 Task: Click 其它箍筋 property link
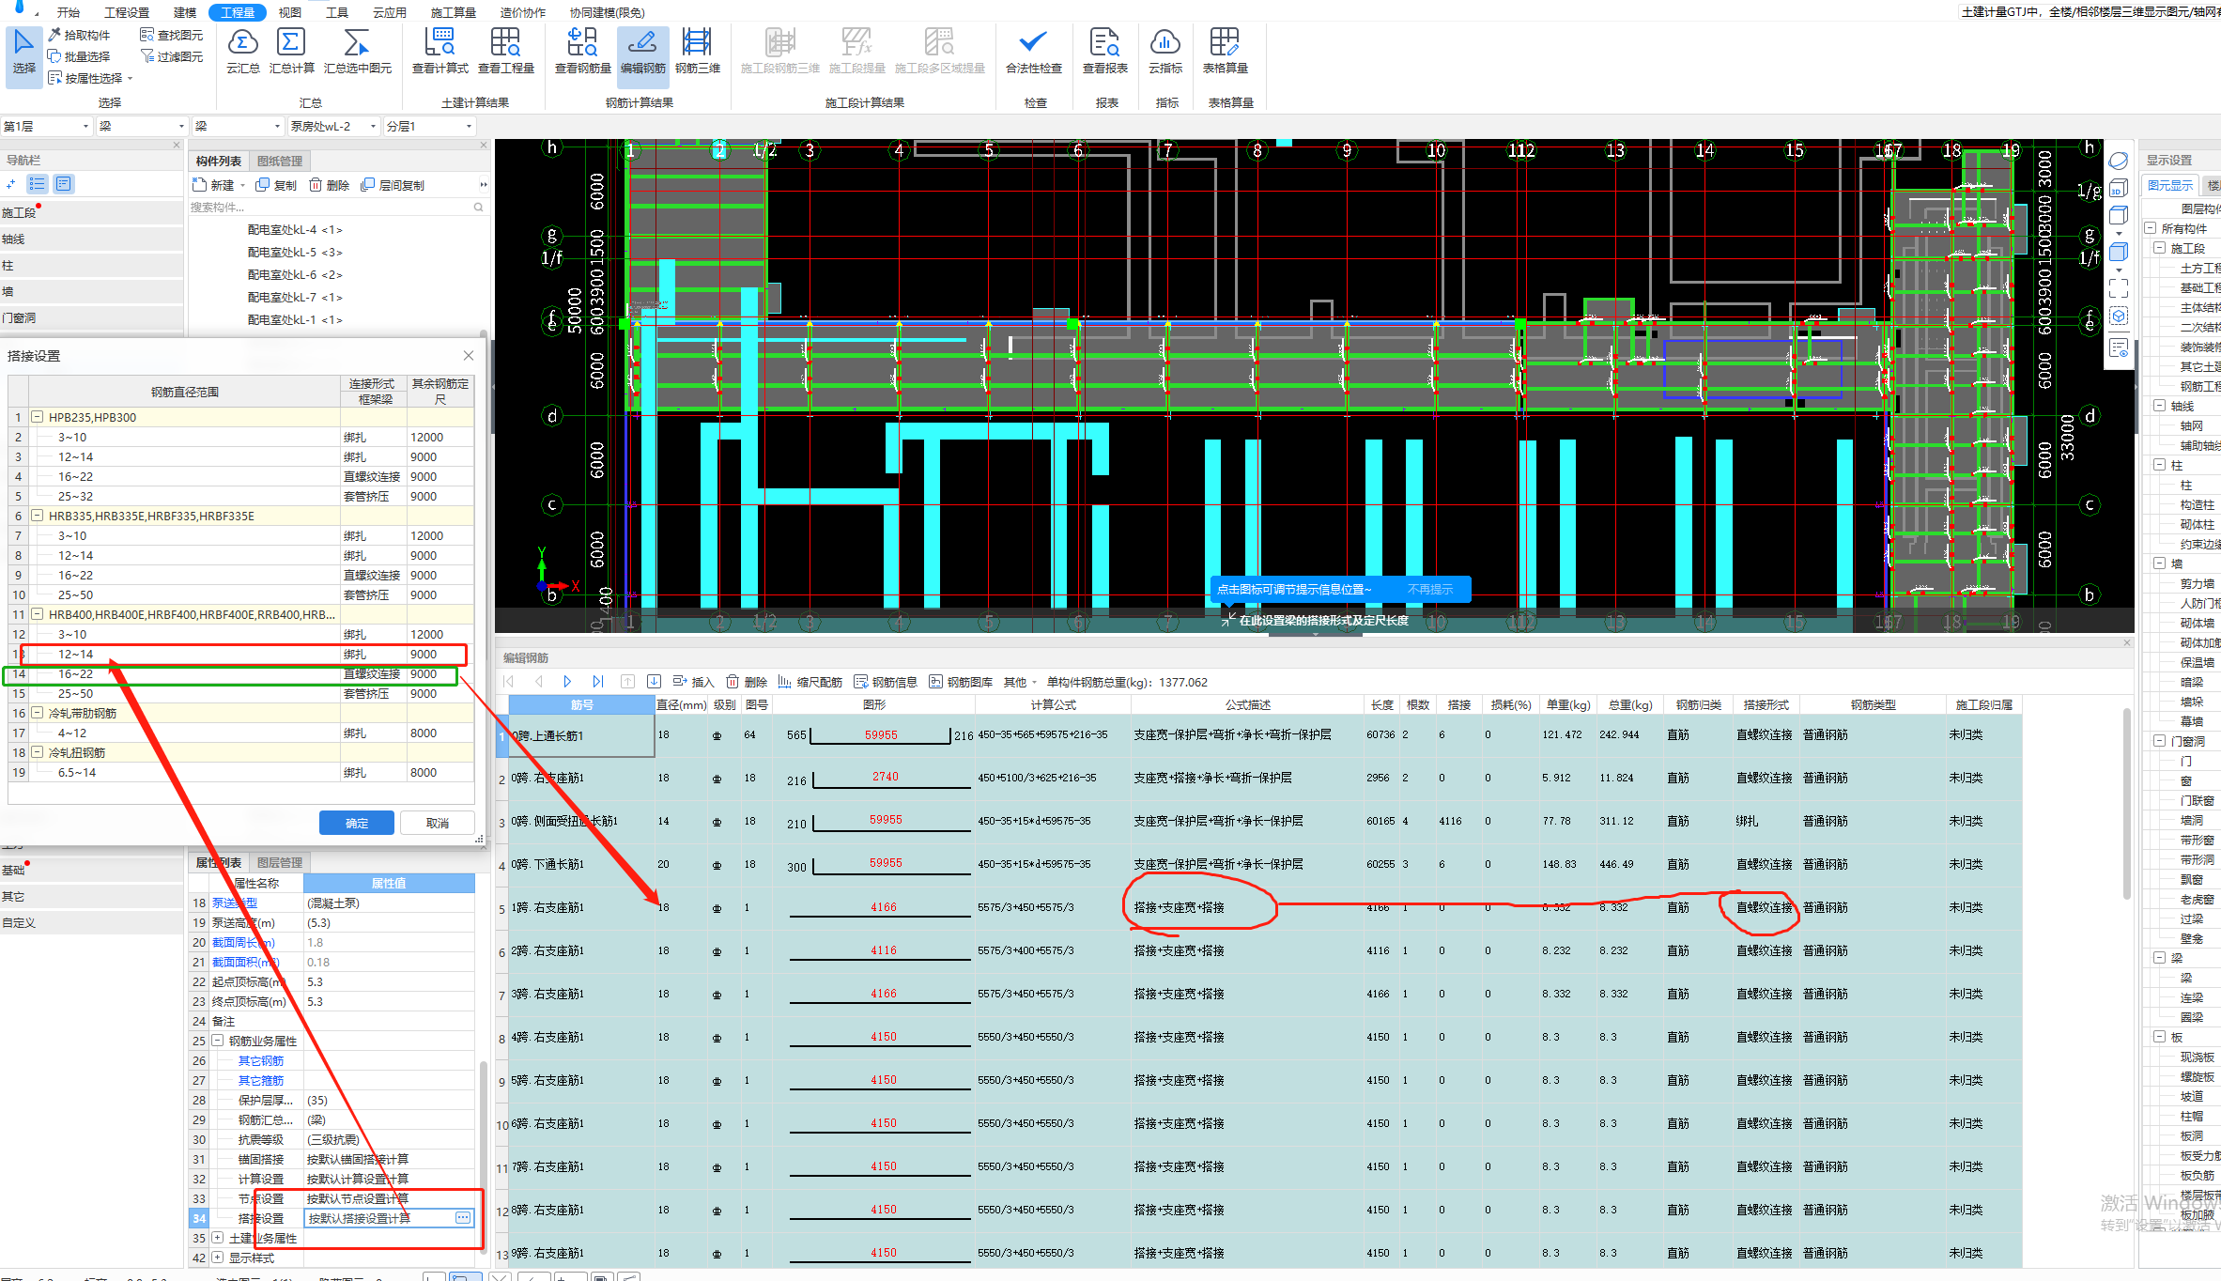coord(261,1080)
